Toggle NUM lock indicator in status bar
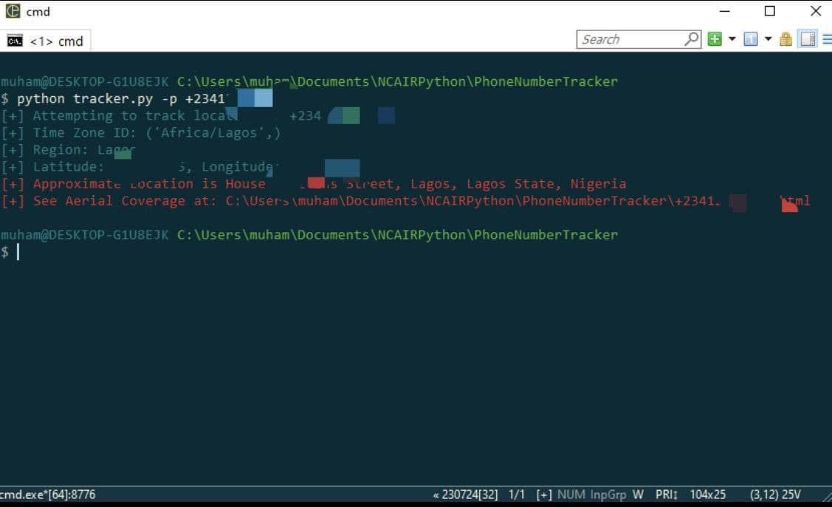The height and width of the screenshot is (507, 832). click(x=571, y=494)
